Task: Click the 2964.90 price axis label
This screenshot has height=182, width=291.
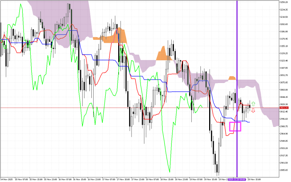Action: (x=284, y=133)
